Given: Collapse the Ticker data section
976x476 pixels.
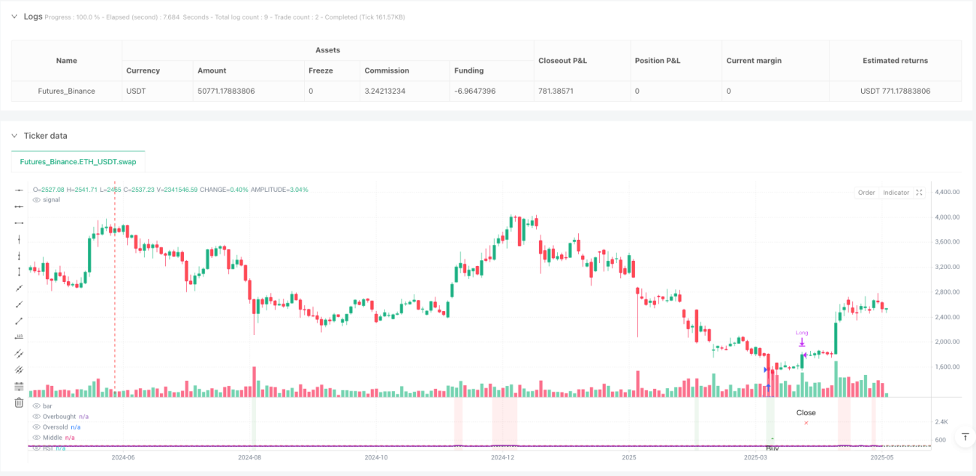Looking at the screenshot, I should (x=14, y=136).
